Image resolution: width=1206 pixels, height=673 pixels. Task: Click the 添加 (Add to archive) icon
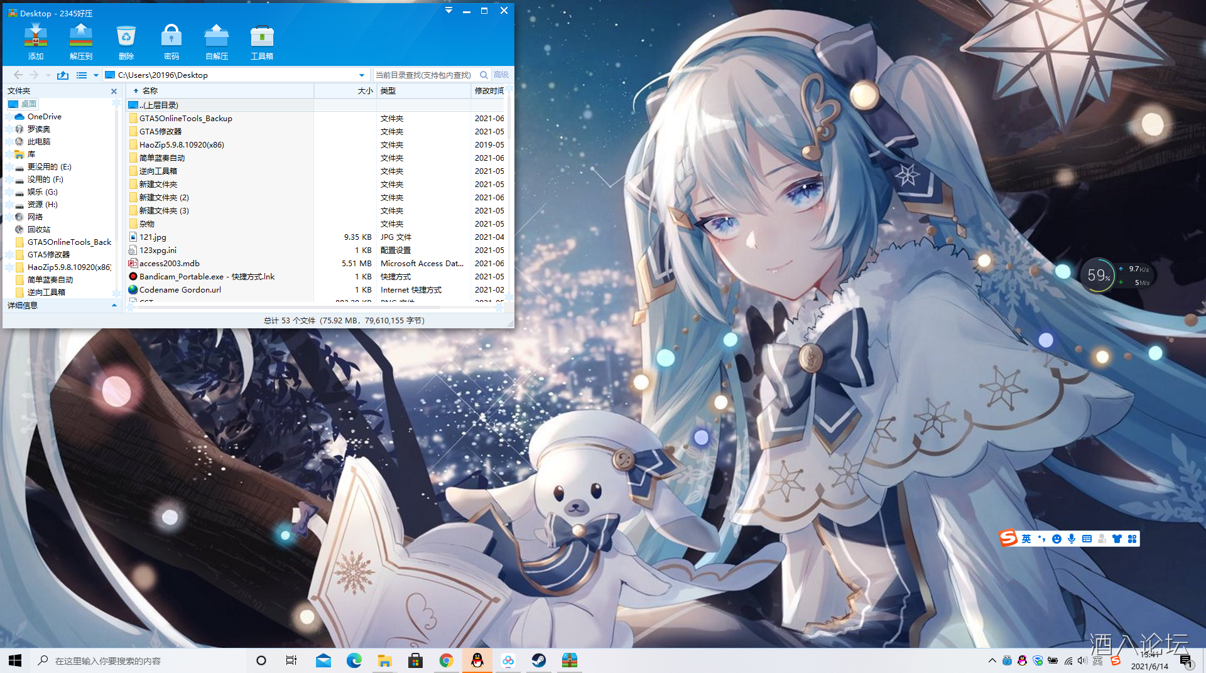click(x=36, y=41)
